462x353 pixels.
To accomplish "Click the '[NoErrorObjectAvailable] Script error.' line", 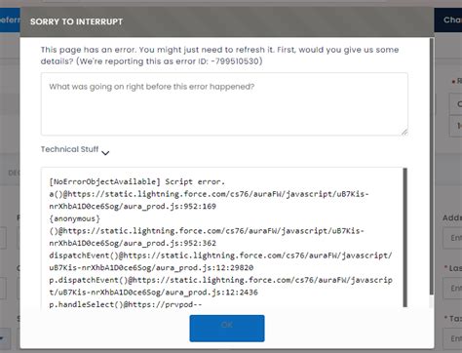I will [136, 181].
